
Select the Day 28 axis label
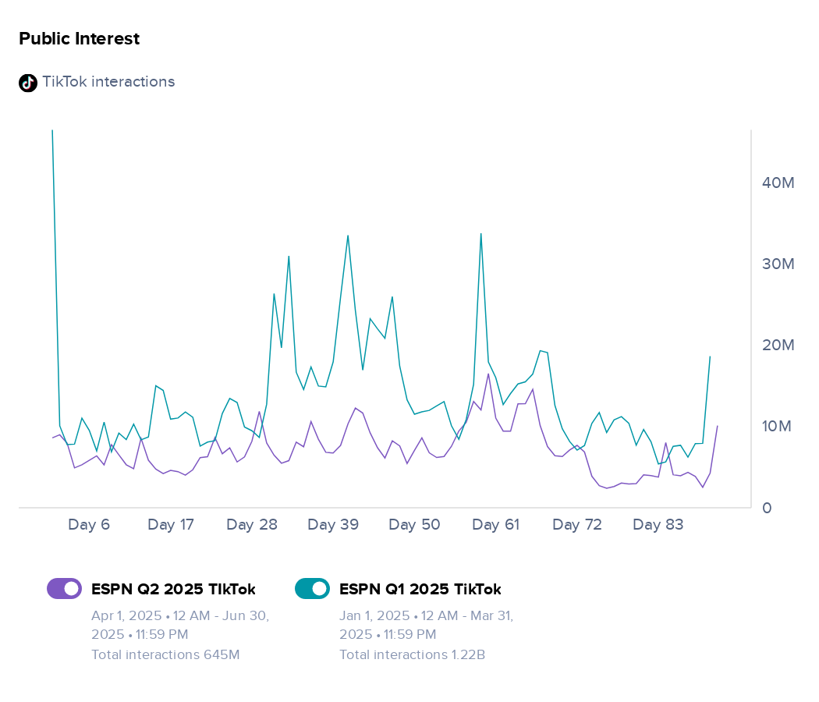coord(252,524)
